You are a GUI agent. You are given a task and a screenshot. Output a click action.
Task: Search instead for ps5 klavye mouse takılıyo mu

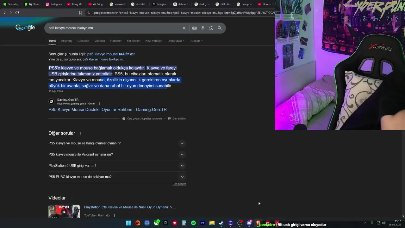tap(103, 60)
